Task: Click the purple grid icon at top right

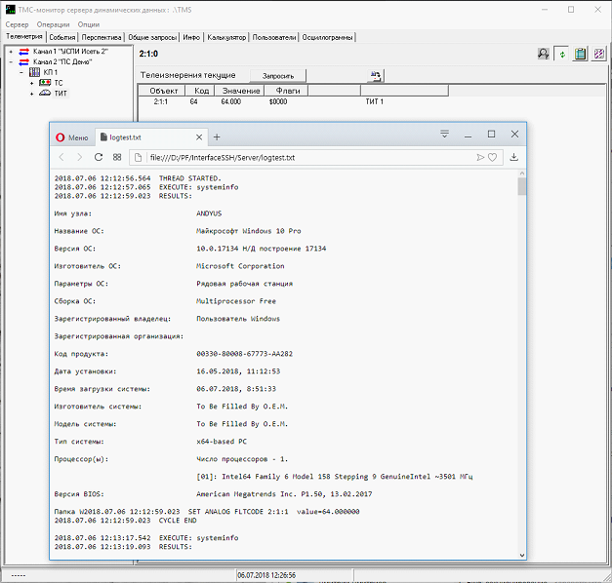Action: click(x=599, y=55)
